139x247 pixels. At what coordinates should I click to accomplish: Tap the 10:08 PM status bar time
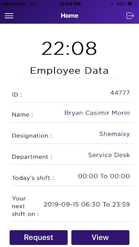(x=69, y=4)
